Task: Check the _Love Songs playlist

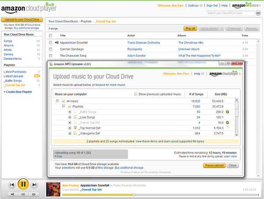Action: [75, 117]
